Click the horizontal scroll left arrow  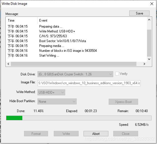(x=8, y=64)
